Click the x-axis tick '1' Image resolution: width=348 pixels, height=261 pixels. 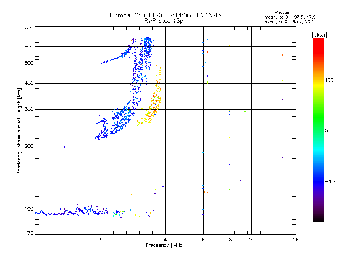[35, 240]
